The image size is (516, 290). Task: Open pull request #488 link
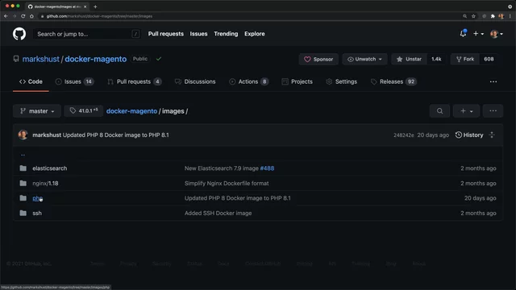267,168
